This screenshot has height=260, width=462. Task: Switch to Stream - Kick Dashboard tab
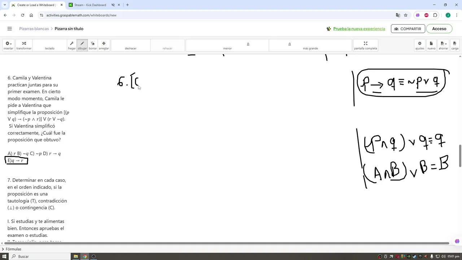[90, 5]
